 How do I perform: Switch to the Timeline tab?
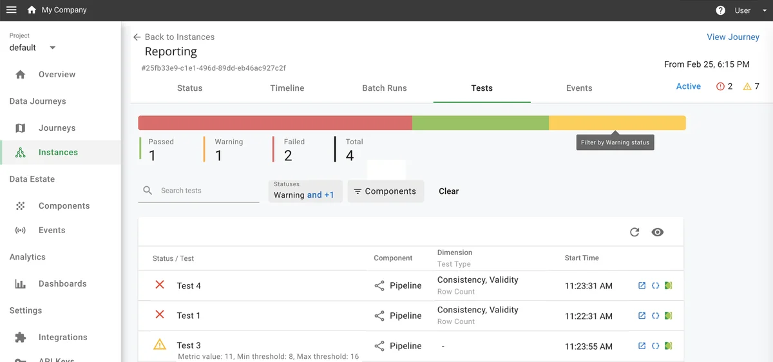(287, 88)
